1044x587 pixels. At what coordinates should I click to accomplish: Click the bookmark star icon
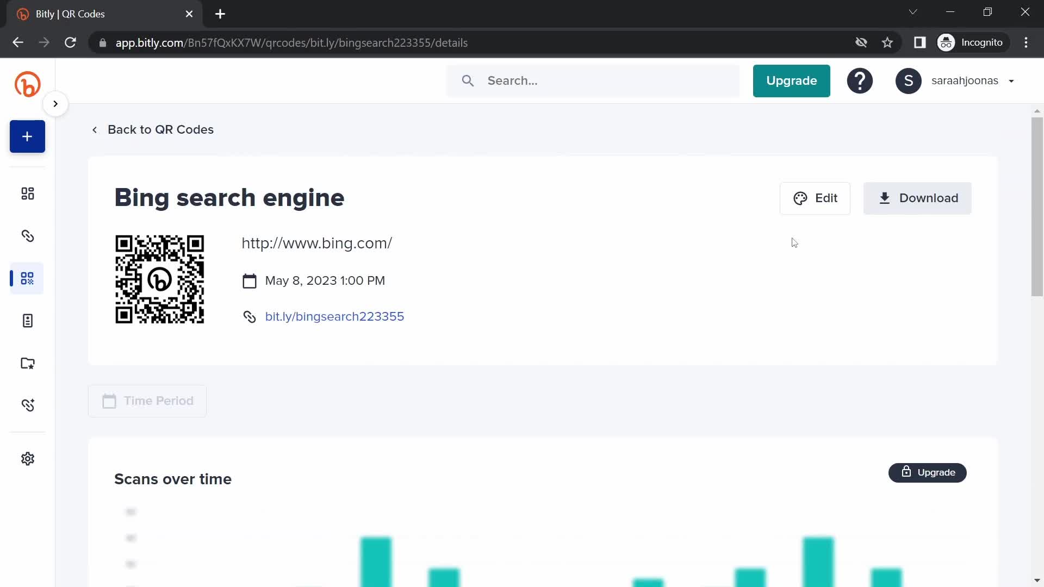(x=889, y=42)
